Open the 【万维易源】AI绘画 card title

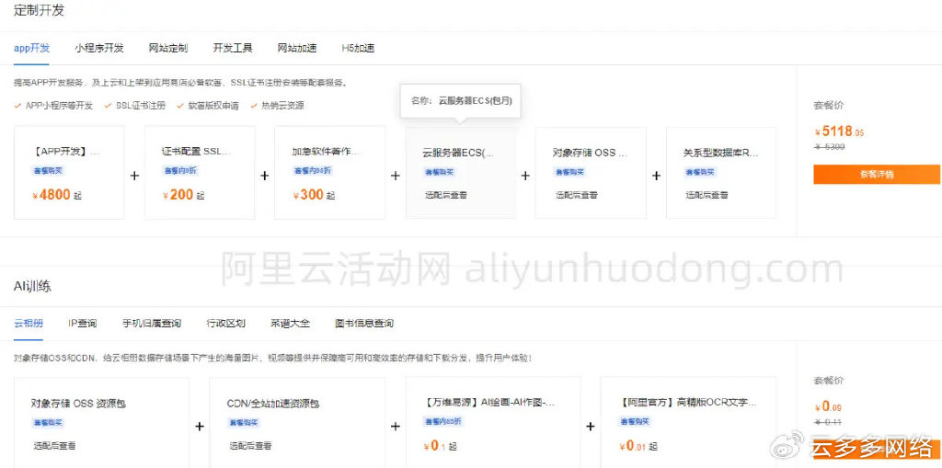point(488,403)
